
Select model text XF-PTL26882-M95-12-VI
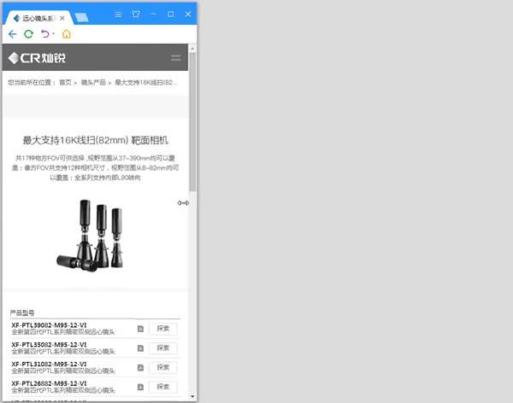pyautogui.click(x=49, y=383)
